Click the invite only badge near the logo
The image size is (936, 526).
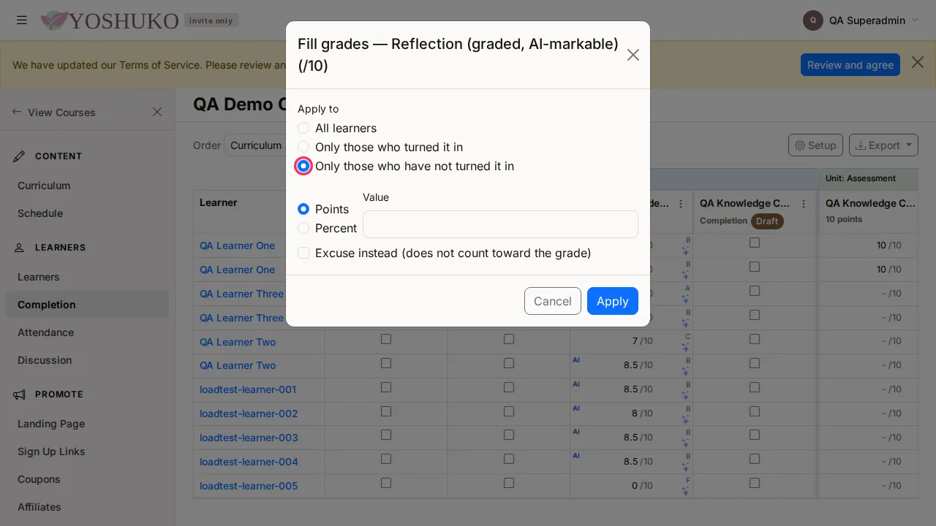211,20
